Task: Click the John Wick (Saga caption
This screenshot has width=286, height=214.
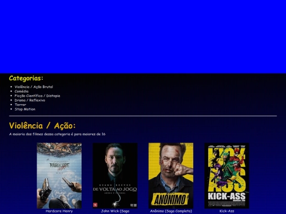Action: (115, 211)
